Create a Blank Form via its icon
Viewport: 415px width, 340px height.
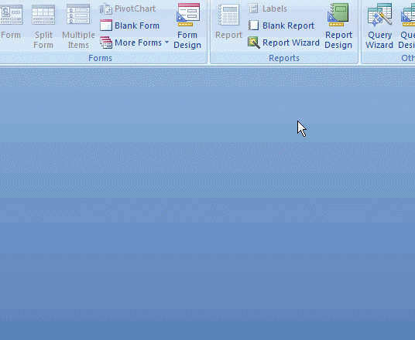click(x=106, y=25)
